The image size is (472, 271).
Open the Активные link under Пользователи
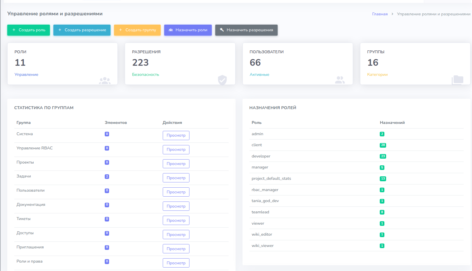coord(259,74)
